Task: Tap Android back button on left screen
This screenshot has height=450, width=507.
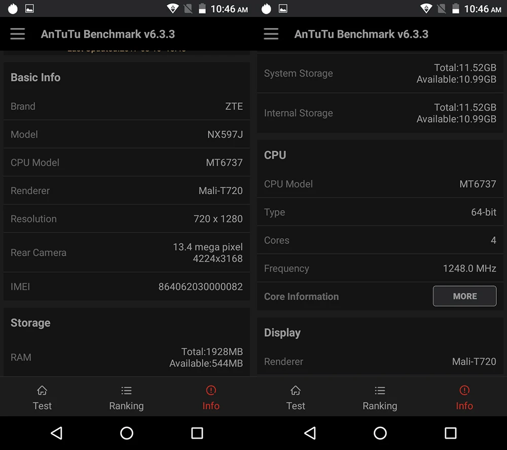Action: coord(57,433)
